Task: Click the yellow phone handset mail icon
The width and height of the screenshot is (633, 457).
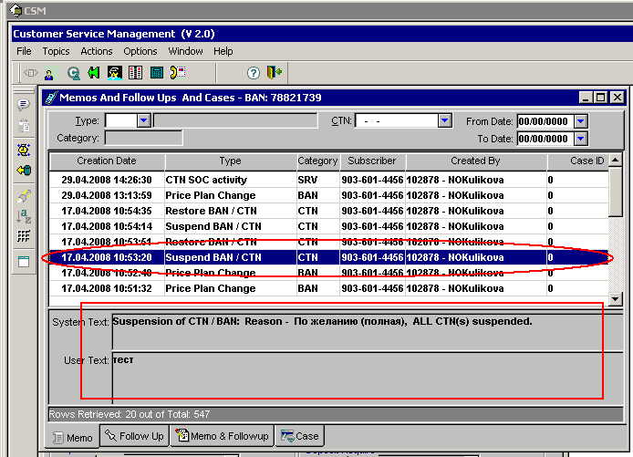Action: 178,73
